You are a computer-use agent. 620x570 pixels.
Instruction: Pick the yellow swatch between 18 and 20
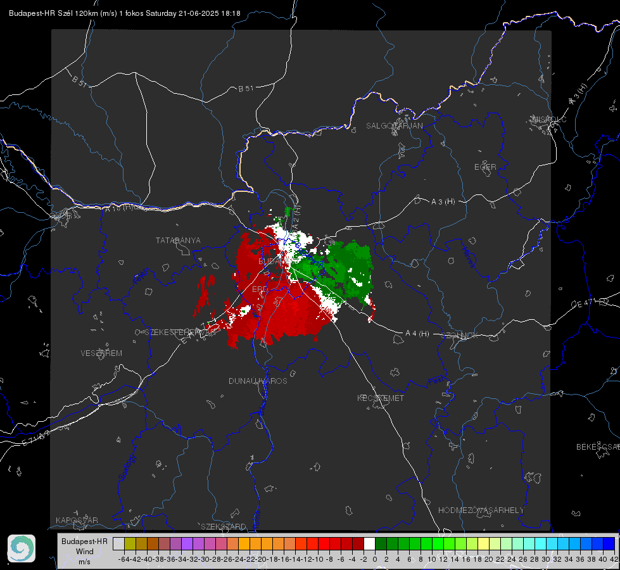click(484, 543)
